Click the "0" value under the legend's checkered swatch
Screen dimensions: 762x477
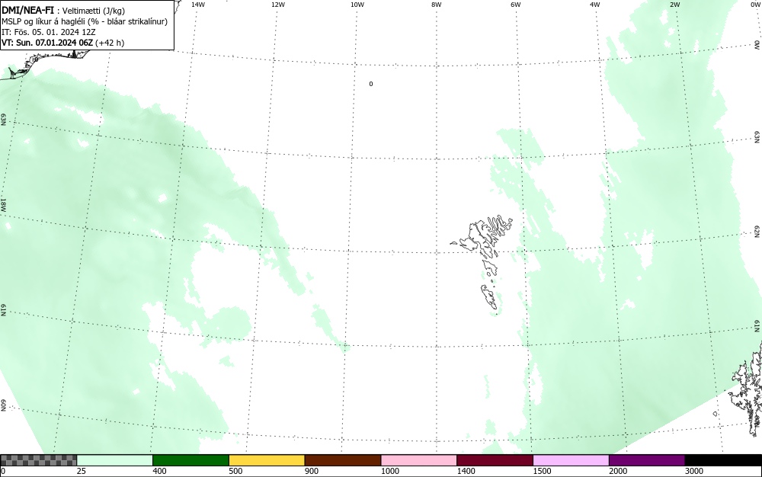[x=3, y=471]
